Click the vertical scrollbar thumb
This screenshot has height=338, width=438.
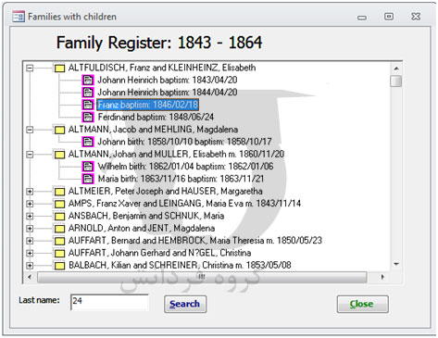(396, 81)
